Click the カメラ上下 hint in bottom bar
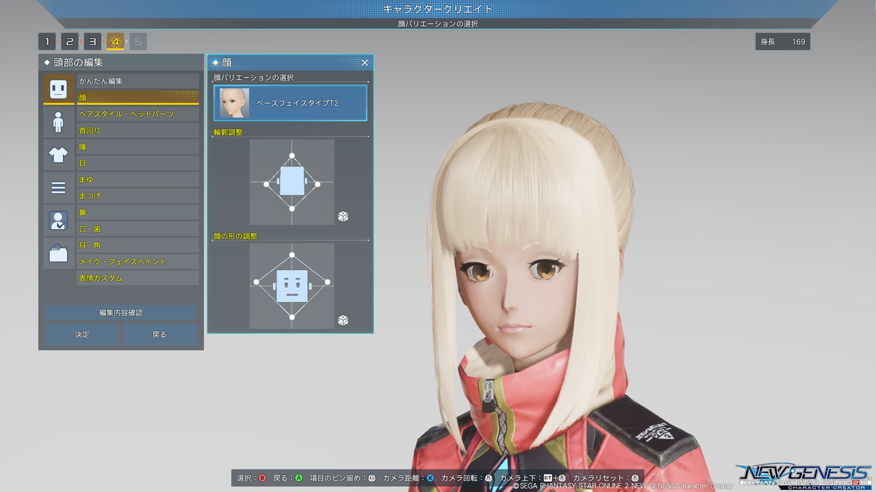 [x=533, y=478]
